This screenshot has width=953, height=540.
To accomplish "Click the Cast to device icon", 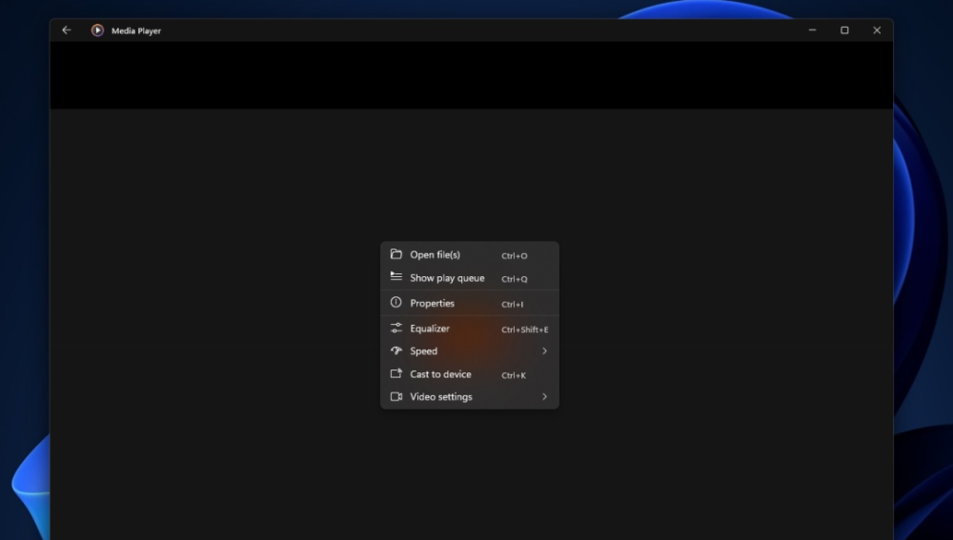I will 396,373.
